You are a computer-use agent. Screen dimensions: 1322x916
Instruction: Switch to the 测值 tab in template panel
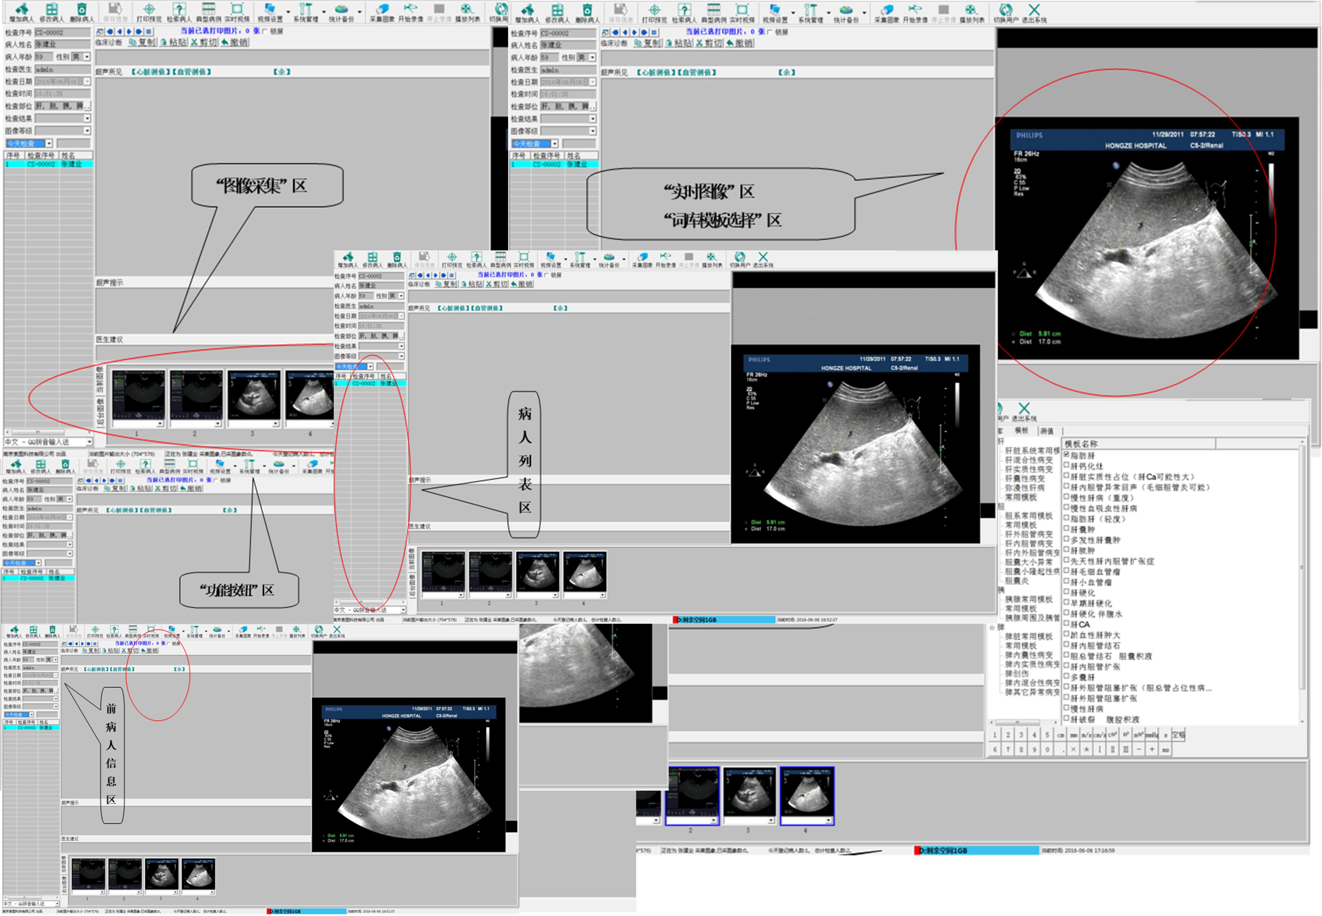[x=1046, y=431]
